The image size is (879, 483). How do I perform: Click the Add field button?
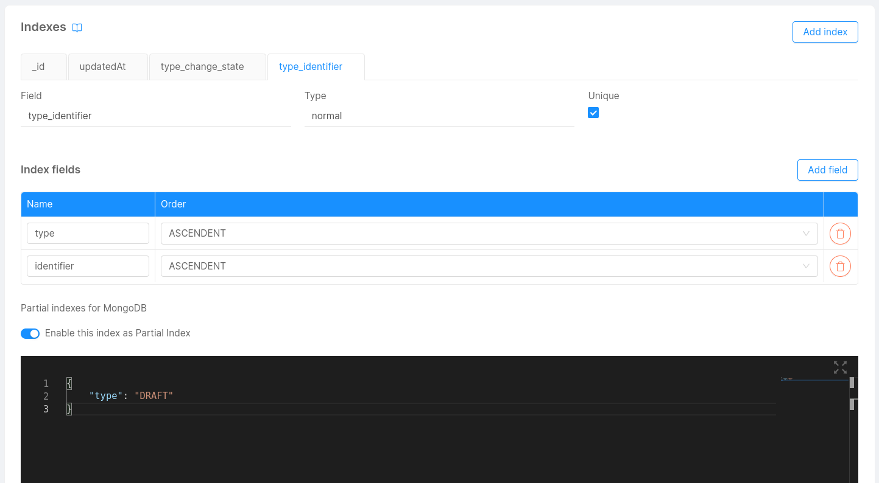[x=827, y=170]
